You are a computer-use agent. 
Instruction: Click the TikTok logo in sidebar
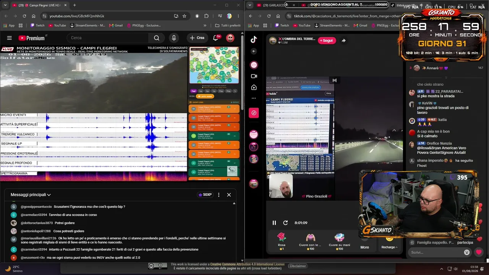[254, 39]
